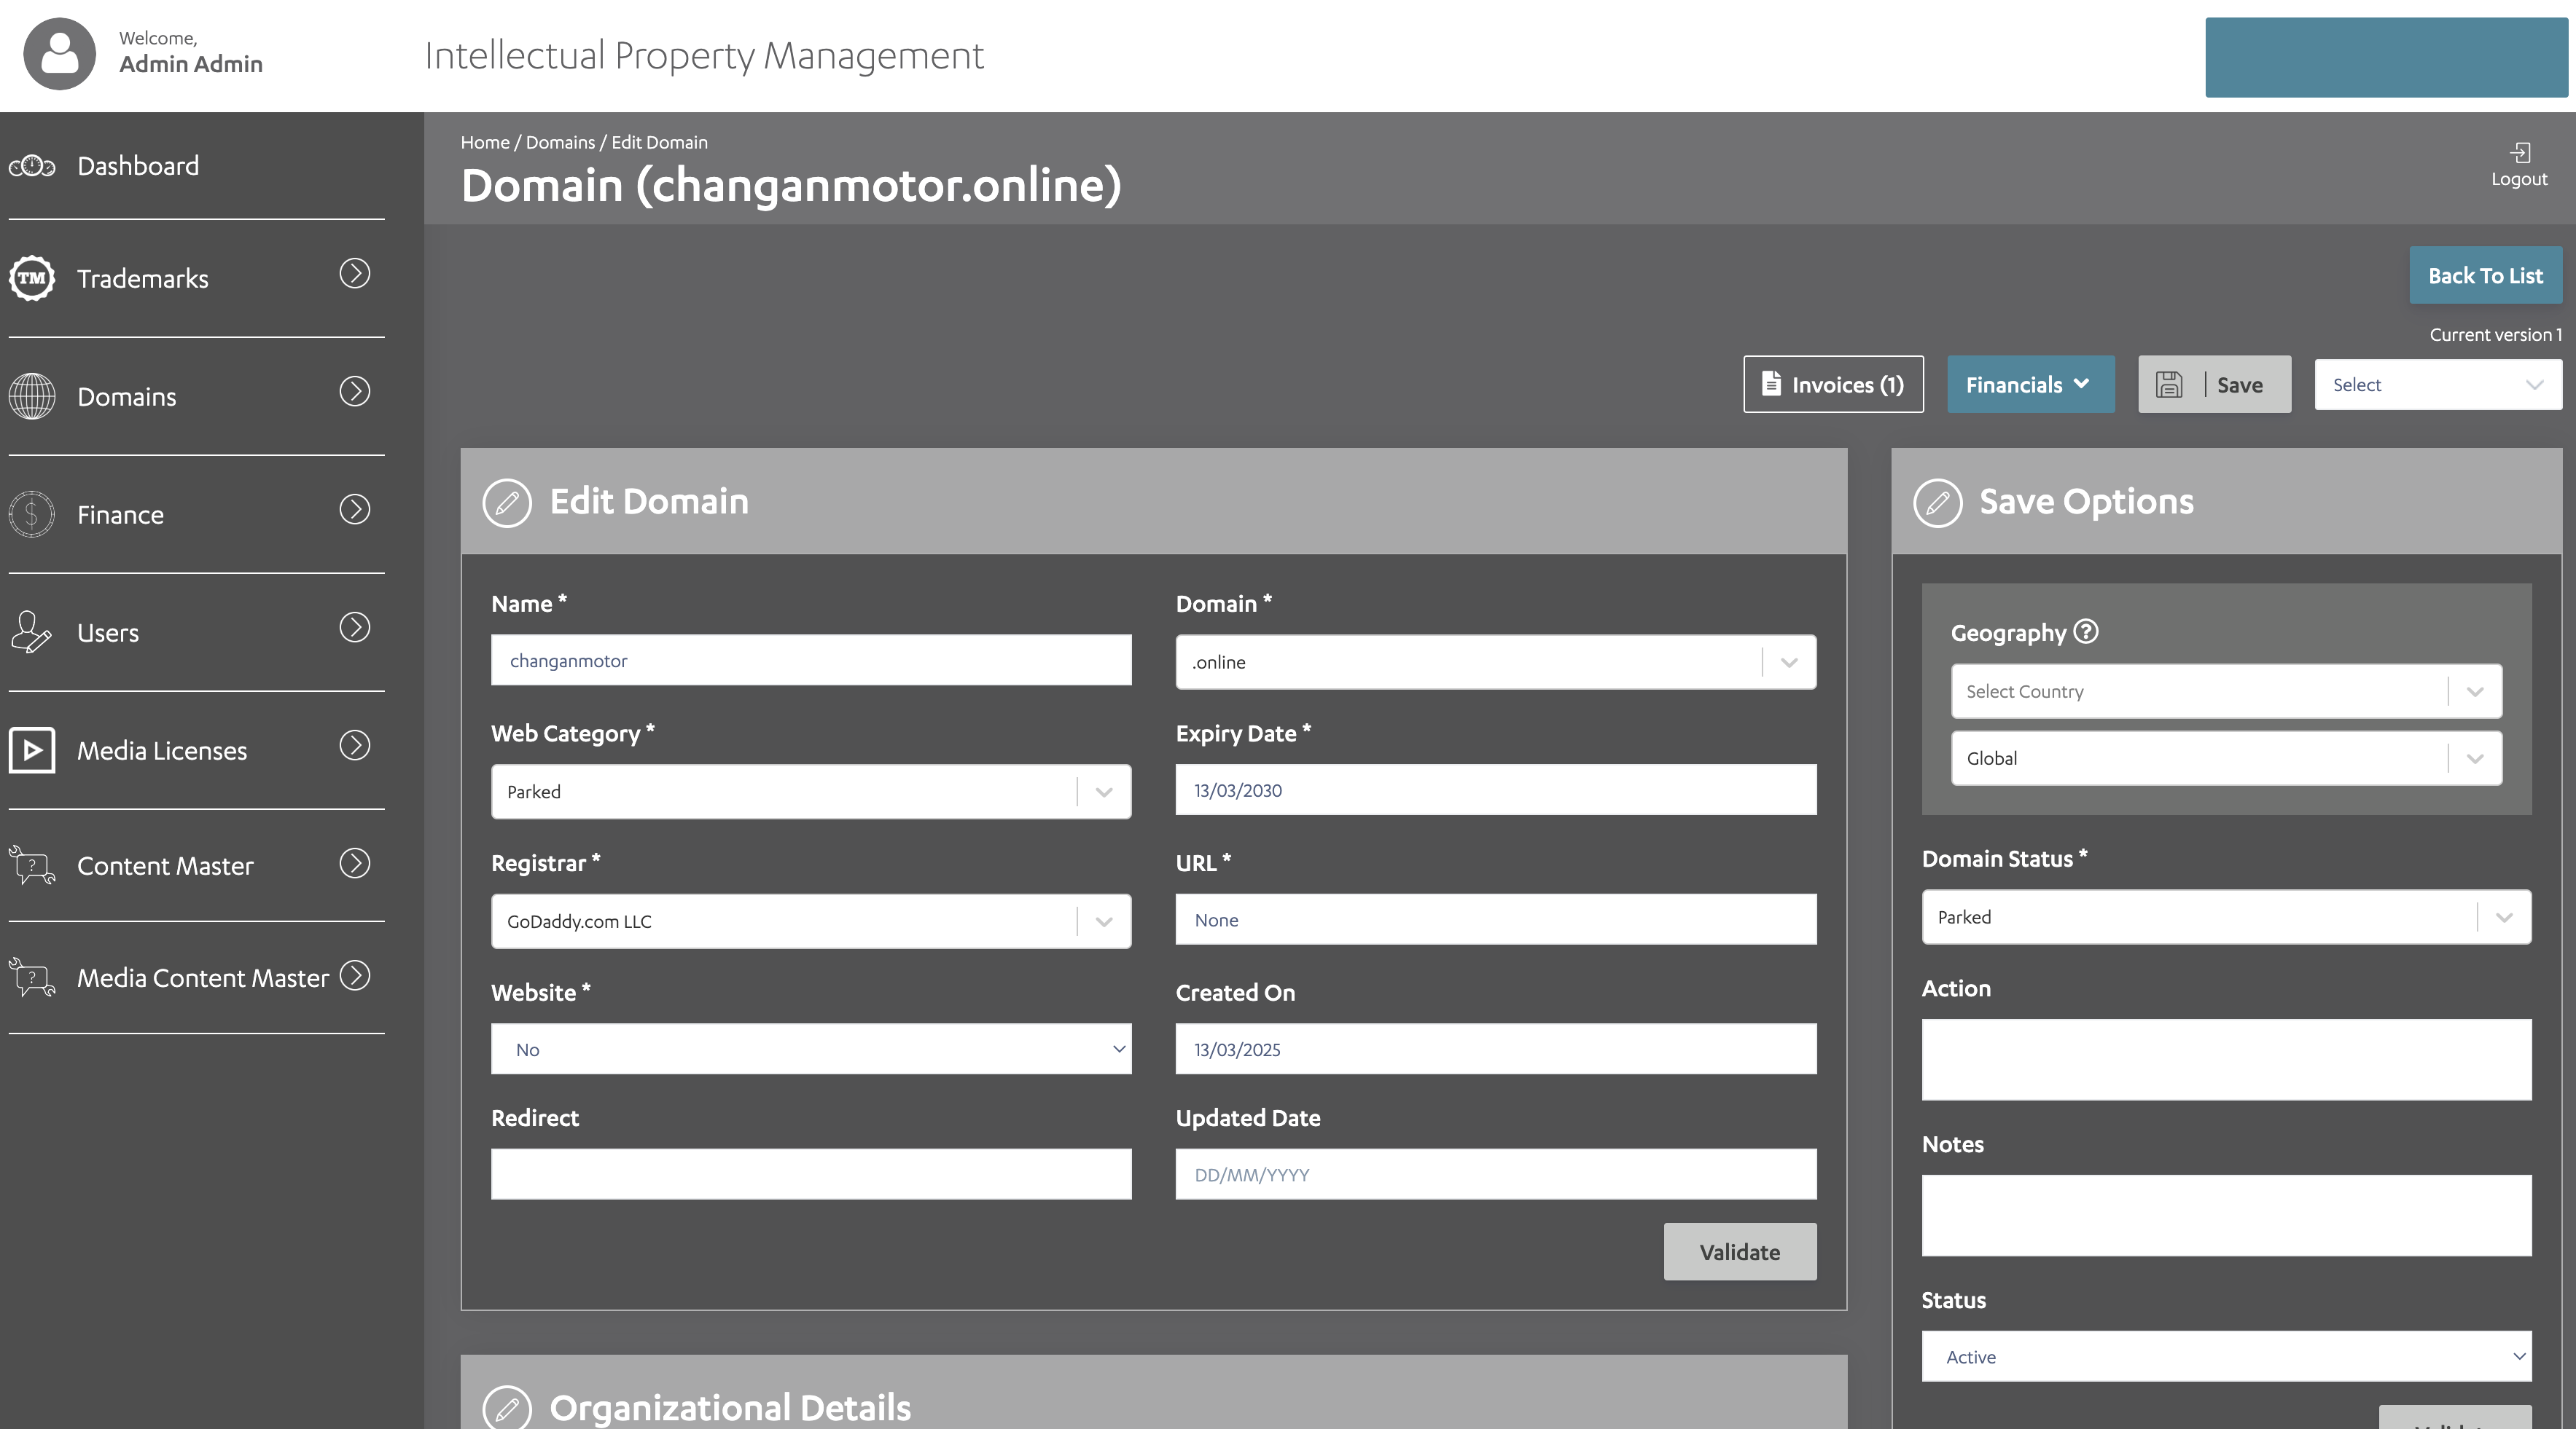Open the Web Category dropdown

click(1104, 792)
